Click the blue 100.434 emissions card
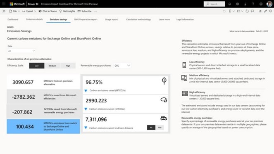 tap(43, 126)
